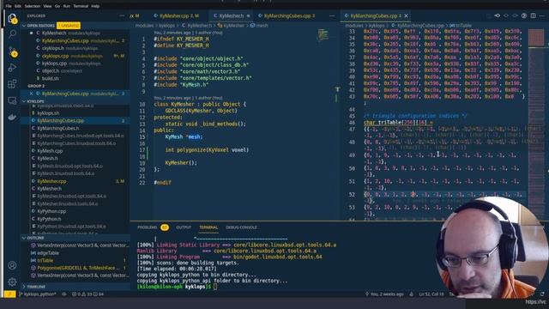Select edgeTable in the Outline
The height and width of the screenshot is (309, 549).
pyautogui.click(x=48, y=253)
